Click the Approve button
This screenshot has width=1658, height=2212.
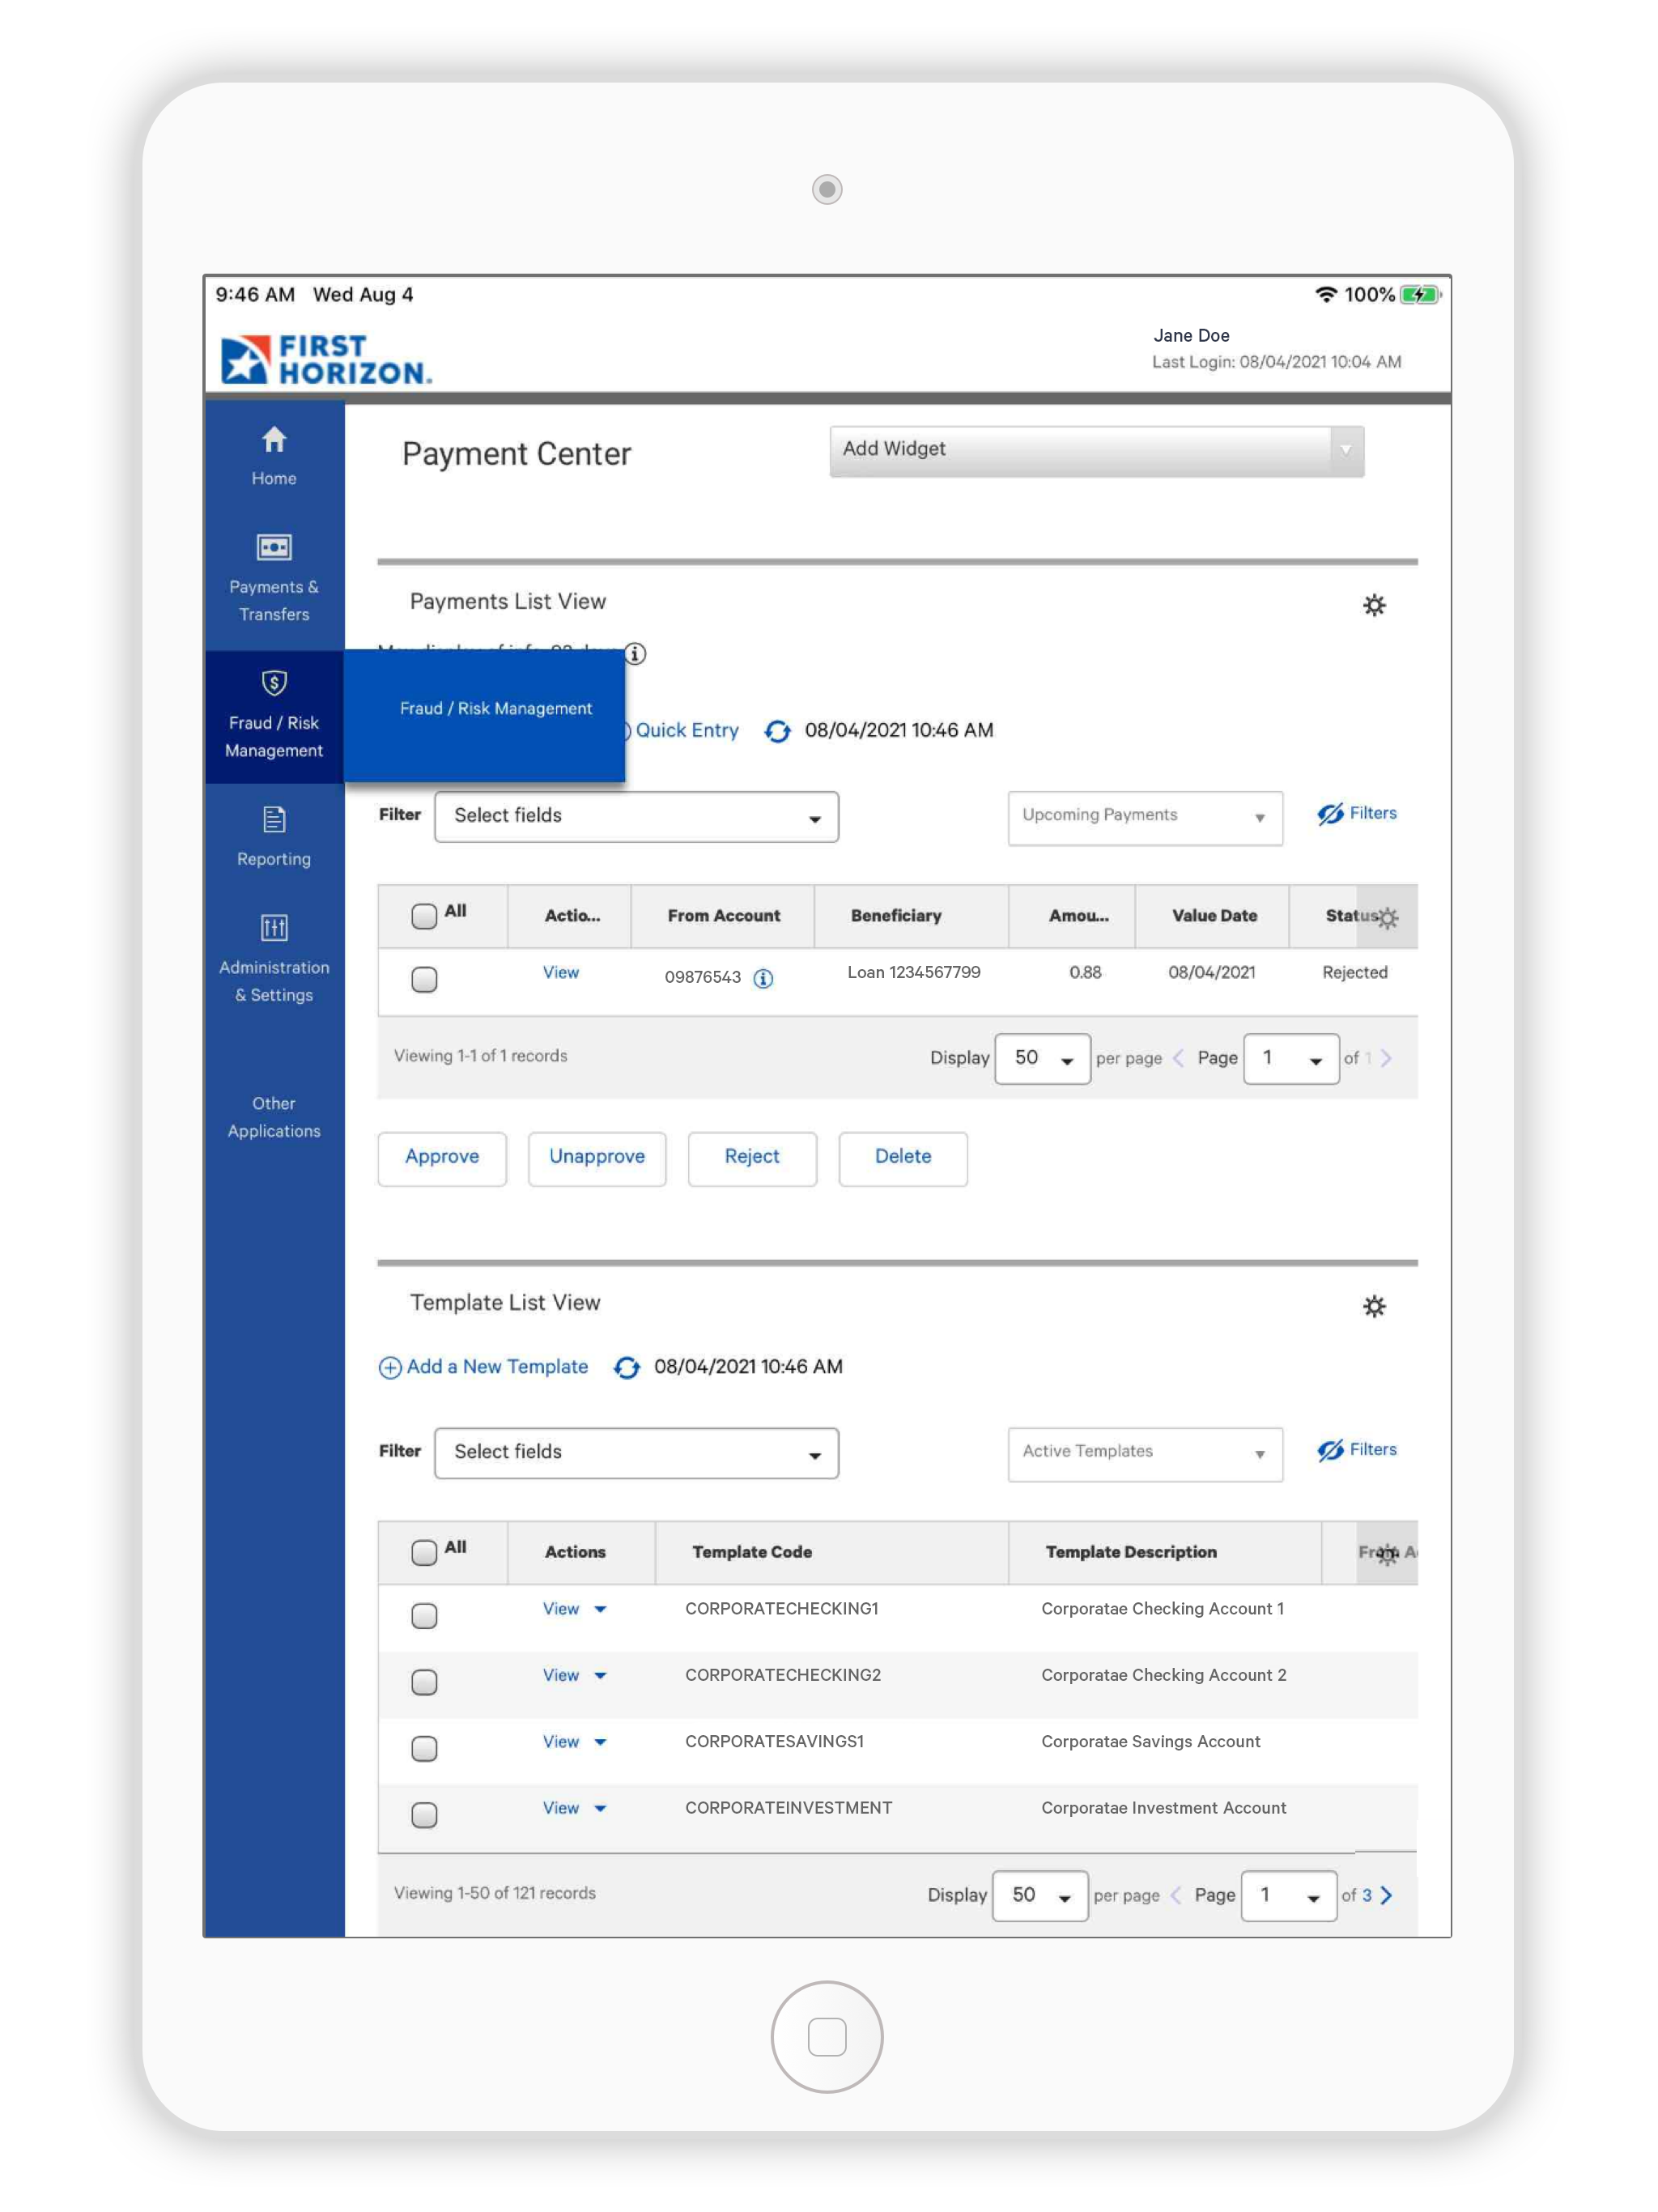tap(442, 1158)
